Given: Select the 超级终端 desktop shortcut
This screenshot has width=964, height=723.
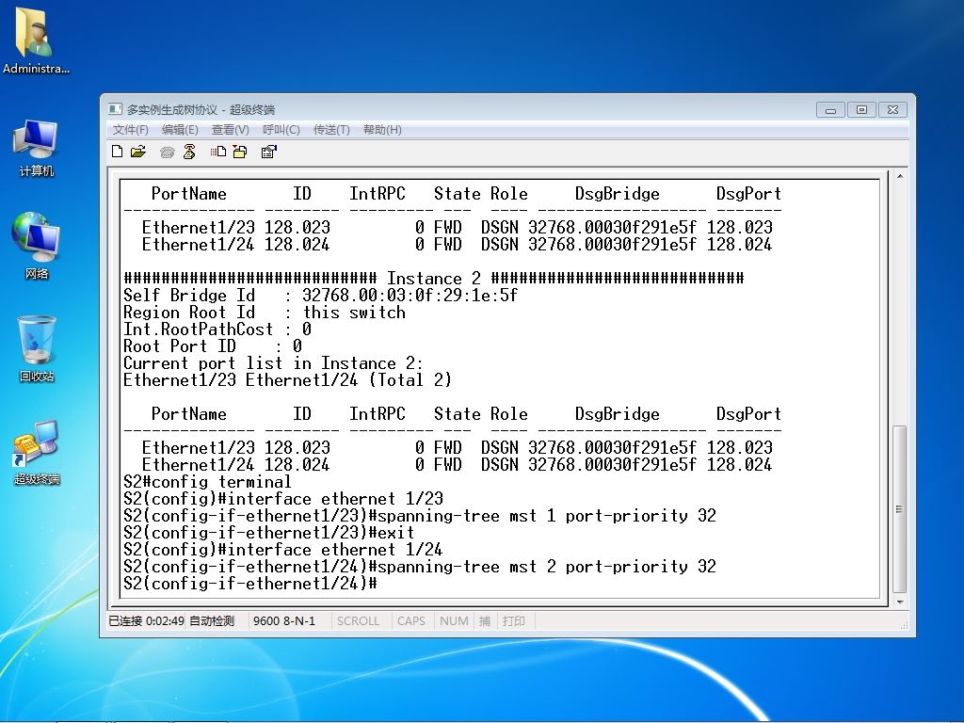Looking at the screenshot, I should point(36,452).
